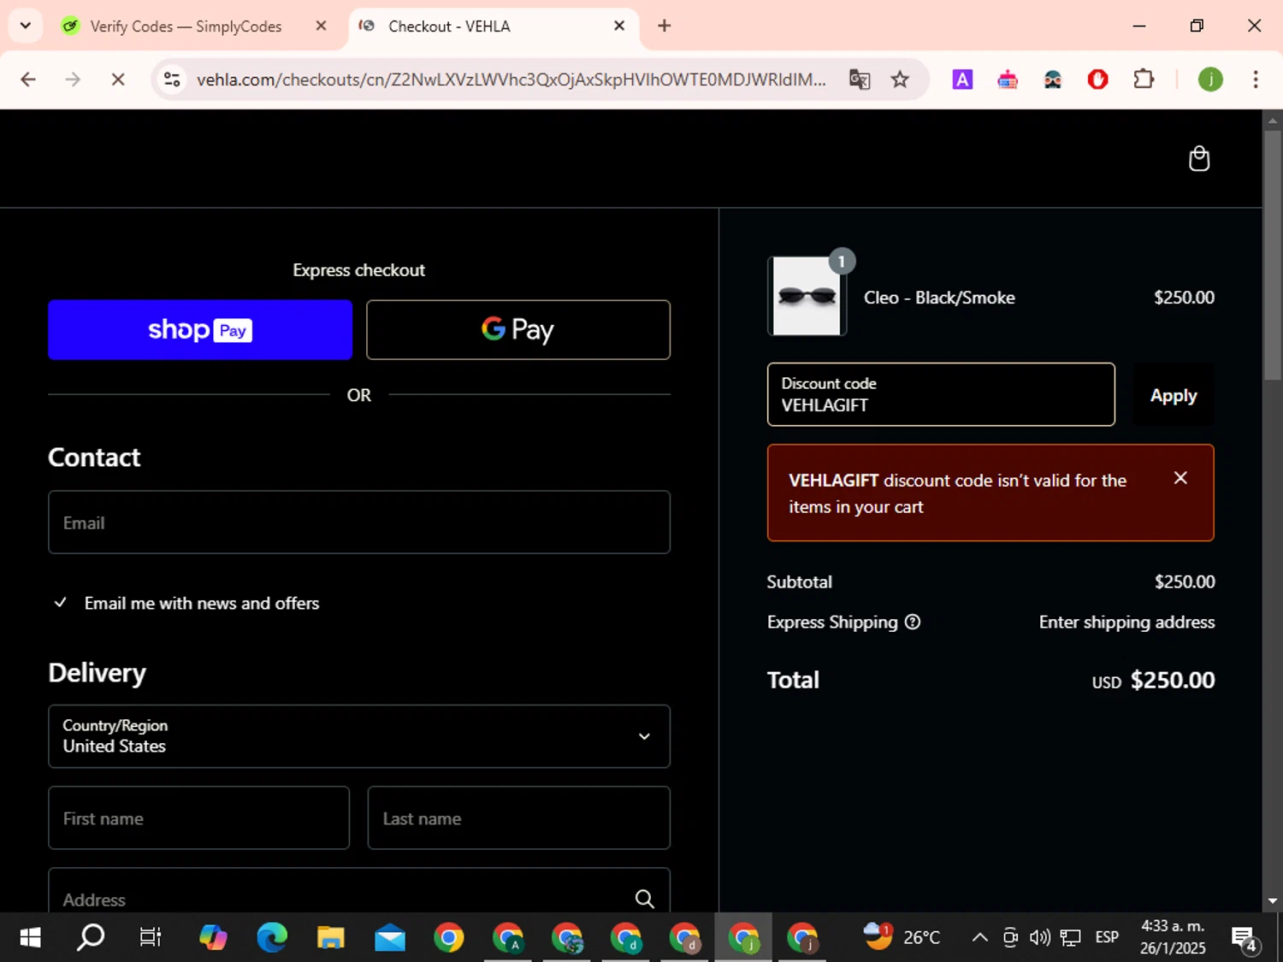Viewport: 1283px width, 962px height.
Task: Open the Windows Start menu
Action: [x=30, y=938]
